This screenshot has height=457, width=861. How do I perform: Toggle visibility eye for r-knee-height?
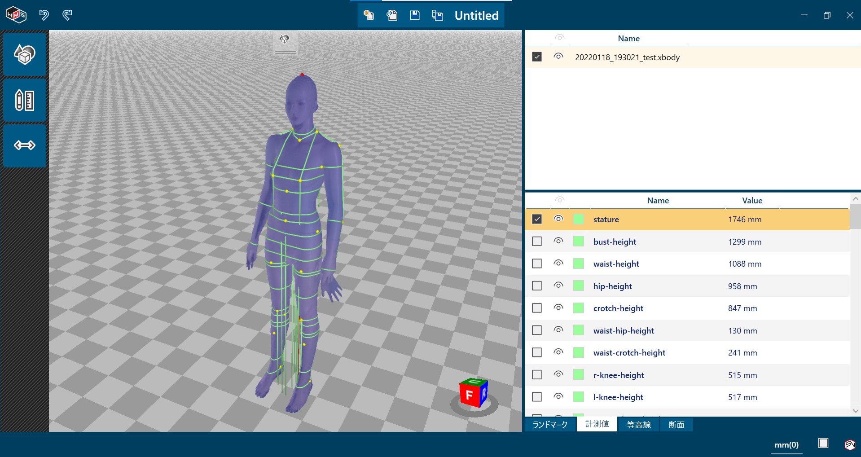coord(558,374)
